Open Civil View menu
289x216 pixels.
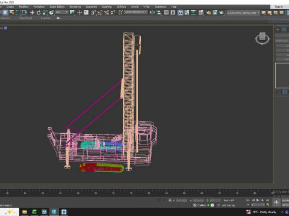[121, 7]
